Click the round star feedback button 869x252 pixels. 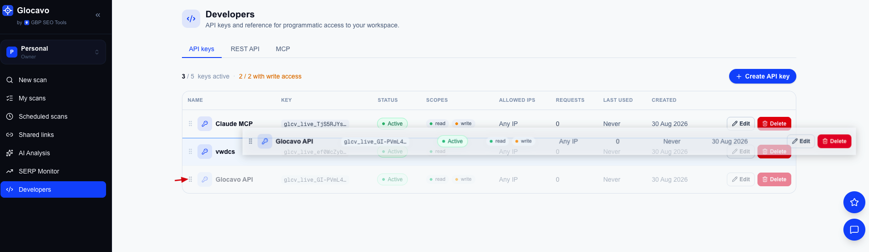point(854,202)
